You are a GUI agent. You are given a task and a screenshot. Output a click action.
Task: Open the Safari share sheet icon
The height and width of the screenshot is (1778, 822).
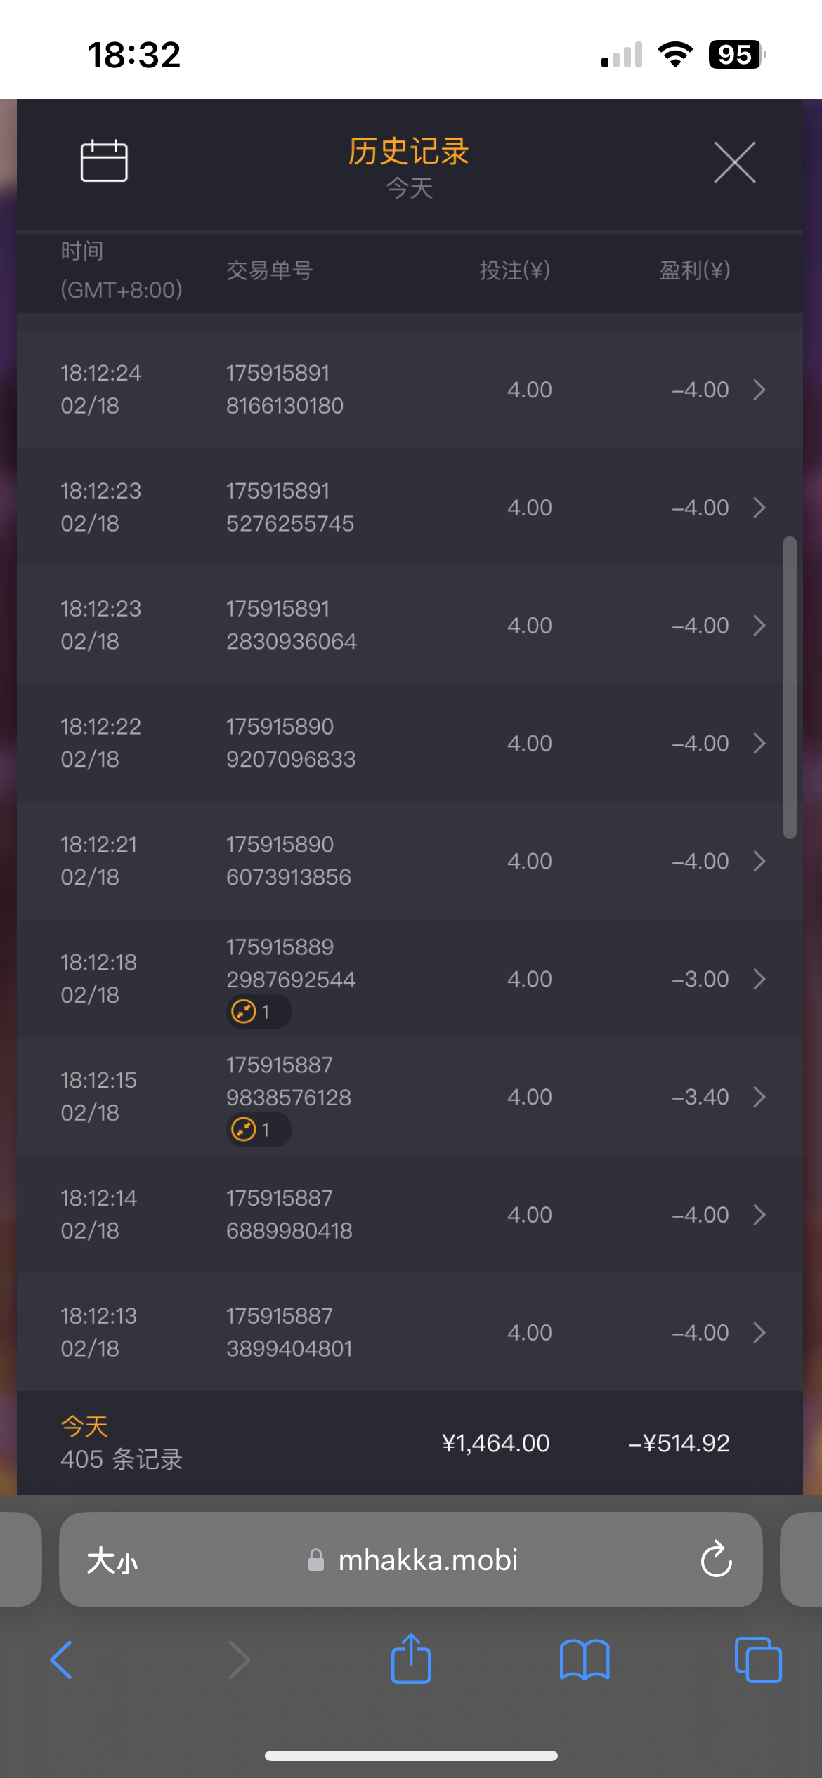pyautogui.click(x=411, y=1659)
